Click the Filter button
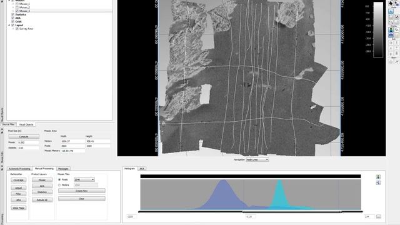The image size is (400, 225). [x=18, y=194]
